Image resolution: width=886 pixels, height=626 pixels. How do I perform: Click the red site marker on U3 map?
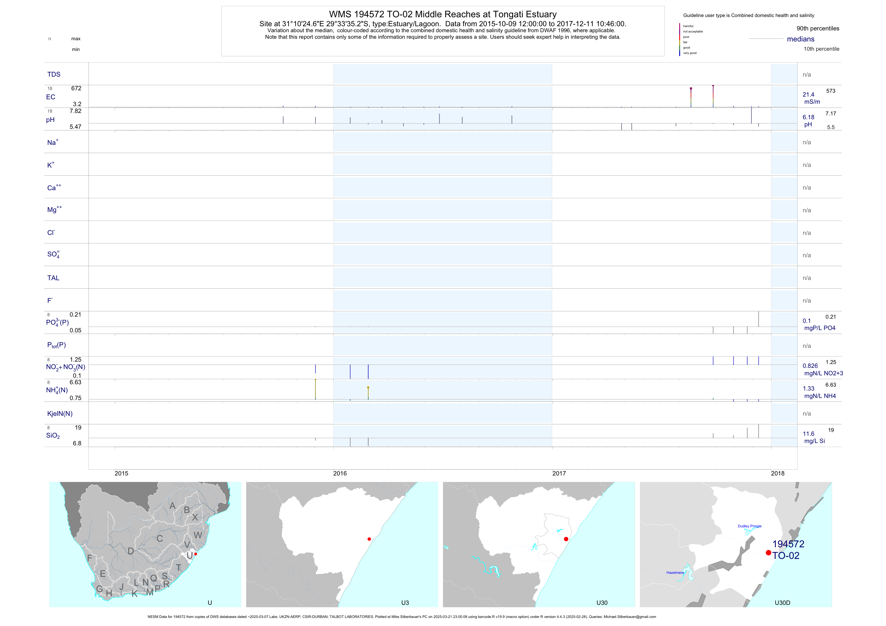click(369, 539)
